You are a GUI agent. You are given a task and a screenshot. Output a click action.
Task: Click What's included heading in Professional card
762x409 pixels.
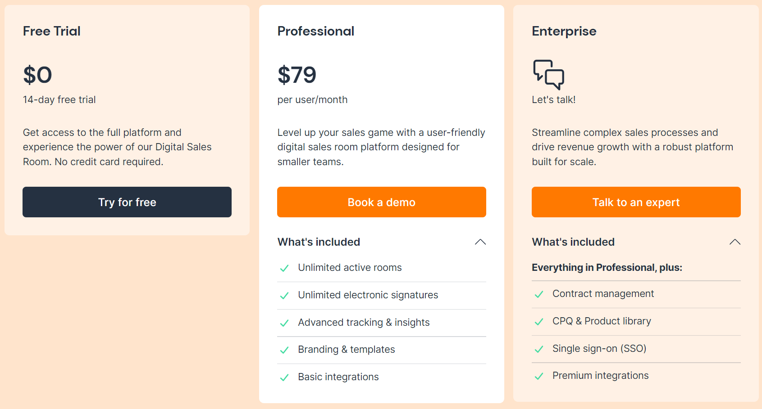point(319,242)
